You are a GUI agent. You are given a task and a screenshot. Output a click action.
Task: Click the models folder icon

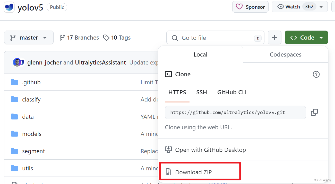14,134
